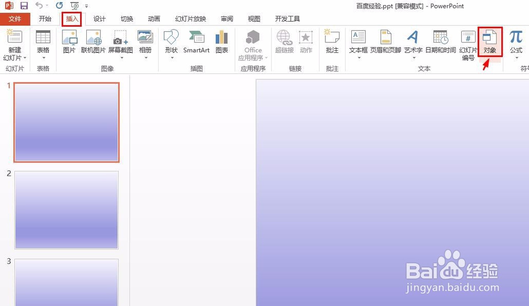The height and width of the screenshot is (306, 529).
Task: Insert date and time via 日期和时间
Action: coord(440,42)
